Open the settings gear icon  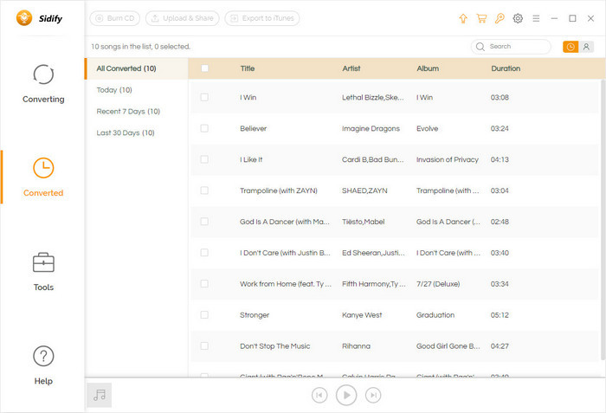click(518, 18)
